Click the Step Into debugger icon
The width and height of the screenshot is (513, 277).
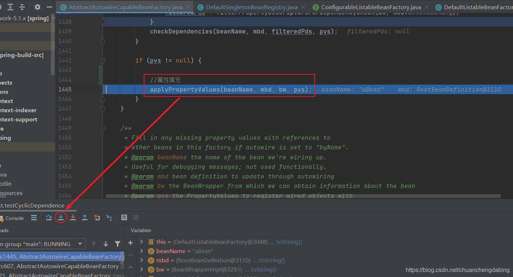pyautogui.click(x=61, y=217)
